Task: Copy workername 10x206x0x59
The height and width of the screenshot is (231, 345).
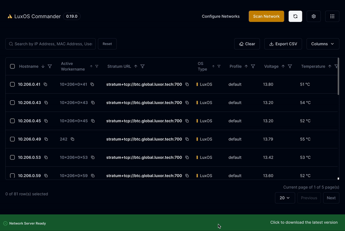Action: pos(93,176)
